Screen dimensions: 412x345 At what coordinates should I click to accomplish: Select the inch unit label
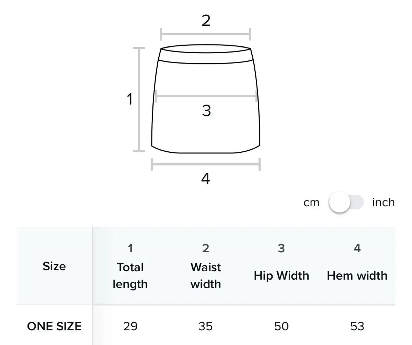point(384,202)
